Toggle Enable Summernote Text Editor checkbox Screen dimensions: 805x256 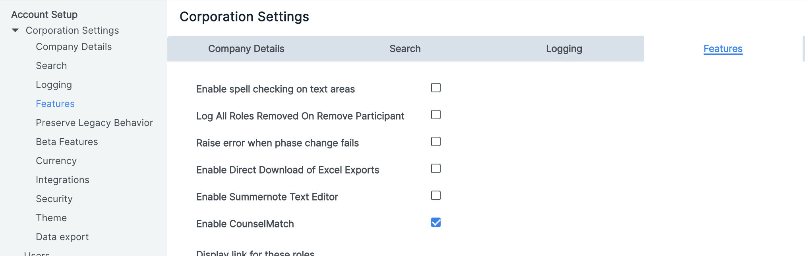click(436, 195)
